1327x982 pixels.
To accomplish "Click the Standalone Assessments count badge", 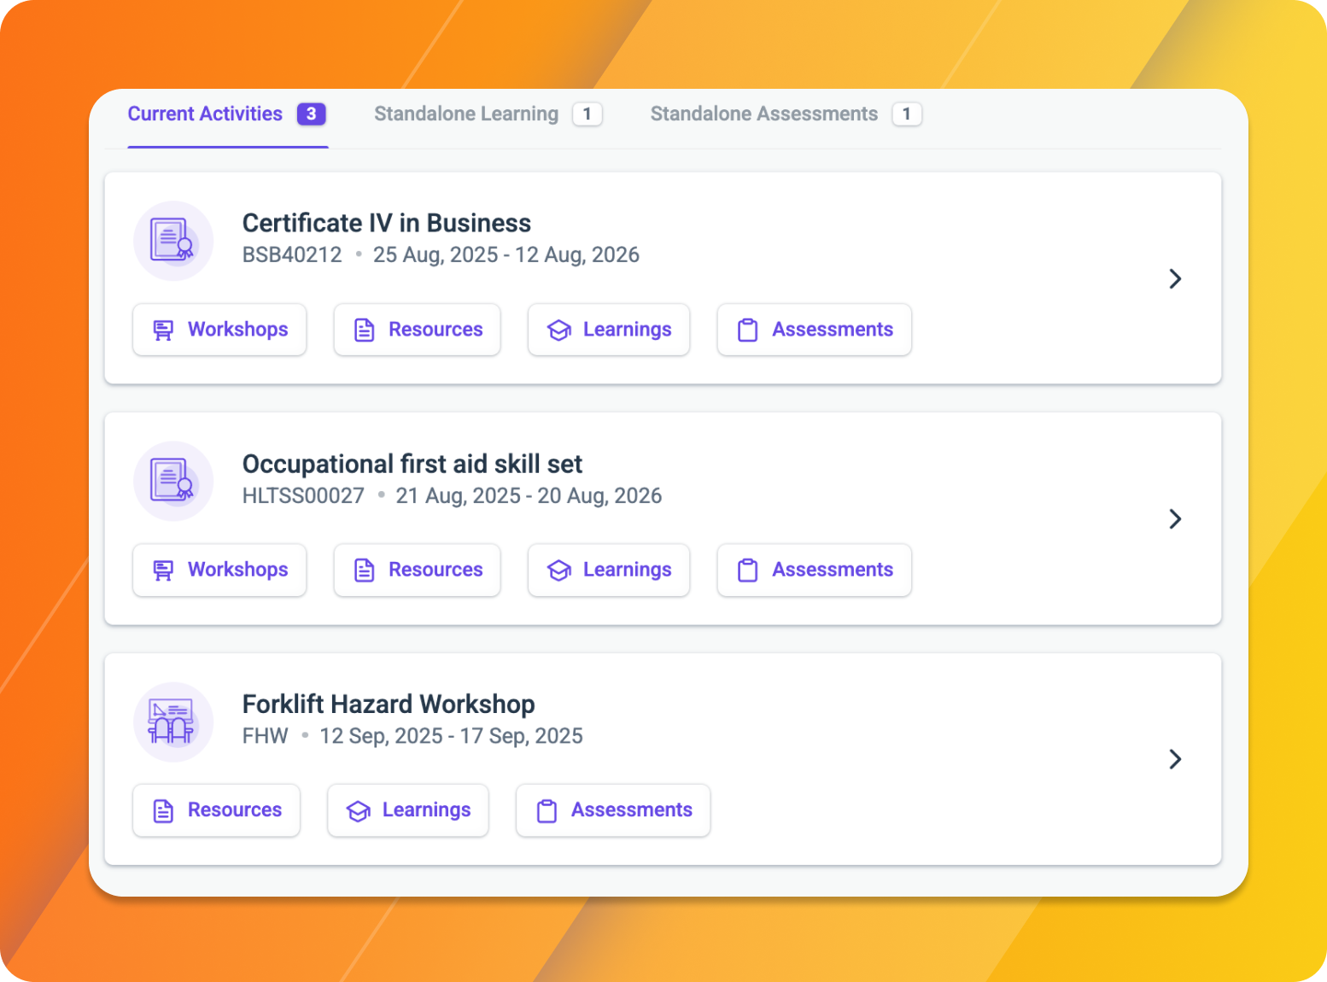I will pos(907,114).
